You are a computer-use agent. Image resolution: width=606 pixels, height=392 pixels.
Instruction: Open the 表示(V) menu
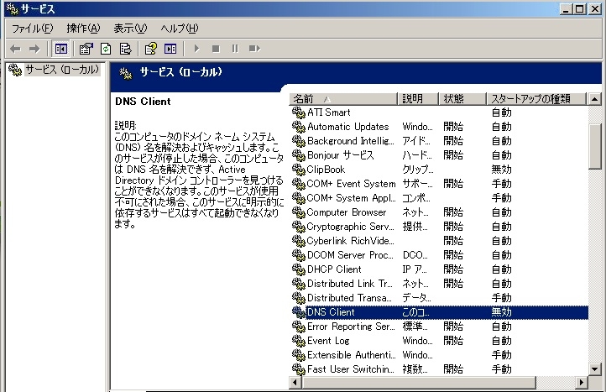(x=130, y=29)
